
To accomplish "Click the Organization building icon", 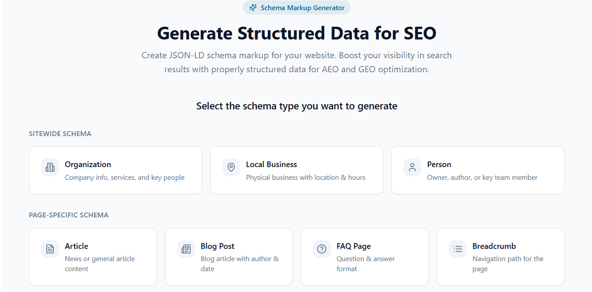I will pos(50,167).
